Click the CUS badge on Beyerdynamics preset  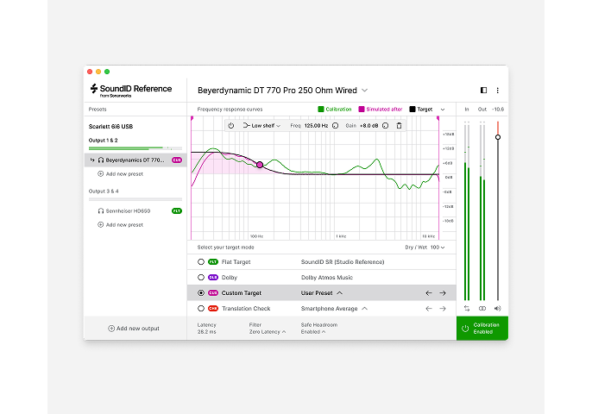(x=177, y=160)
